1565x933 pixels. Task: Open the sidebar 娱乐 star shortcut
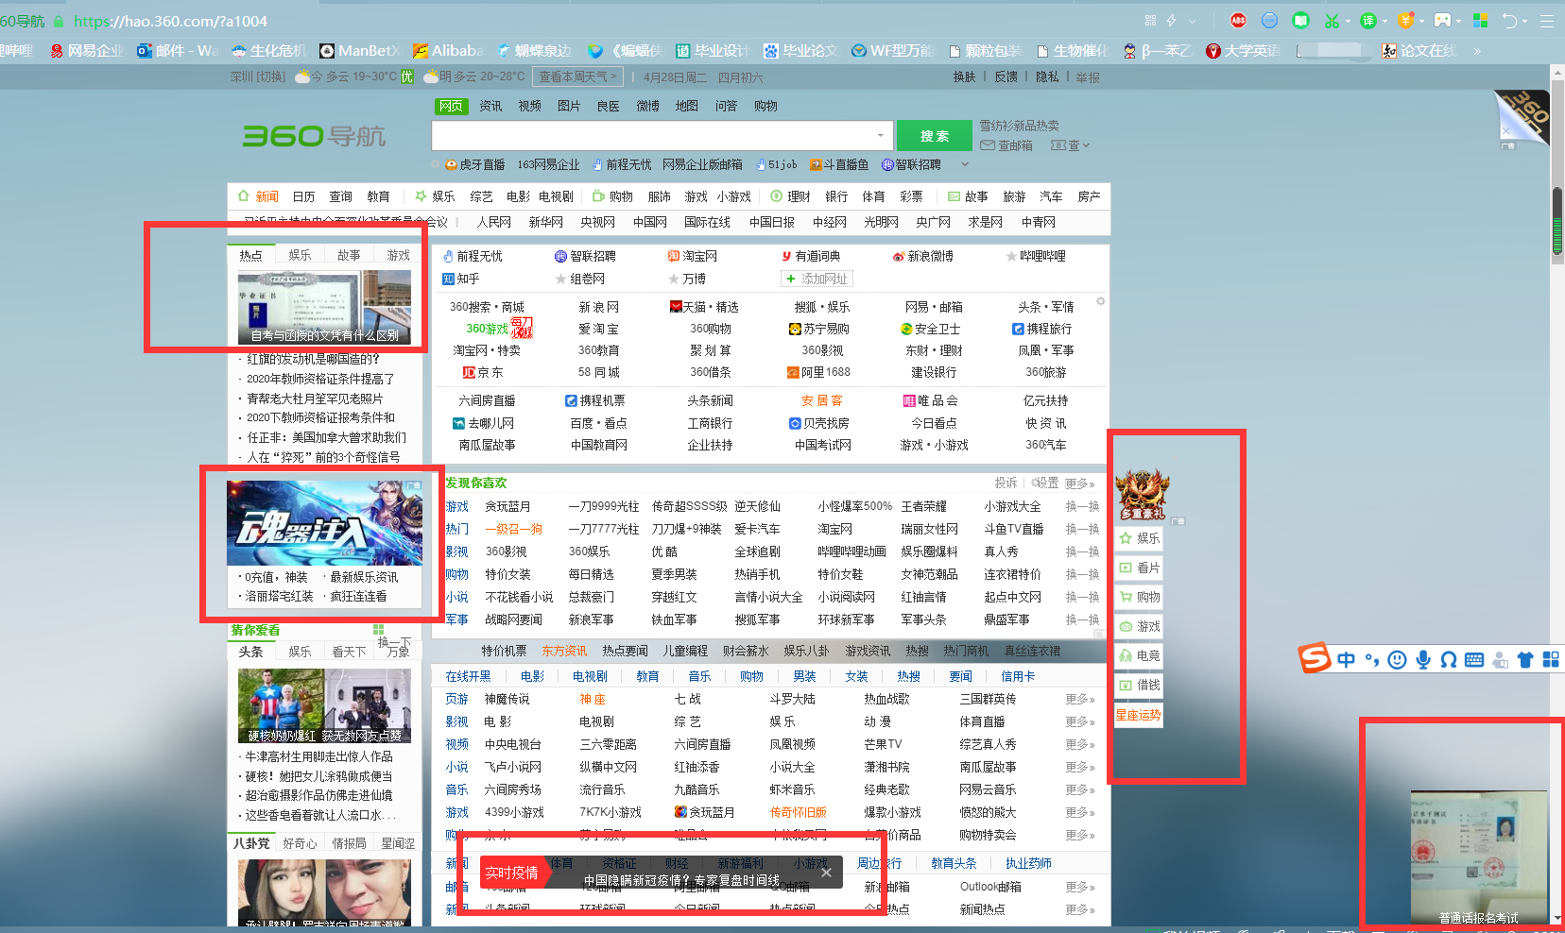pos(1139,538)
